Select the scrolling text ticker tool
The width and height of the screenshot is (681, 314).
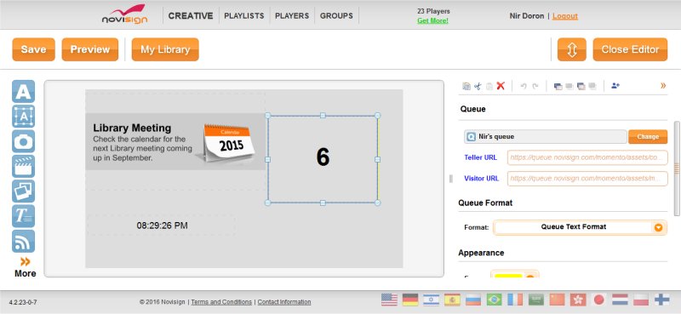pyautogui.click(x=24, y=216)
